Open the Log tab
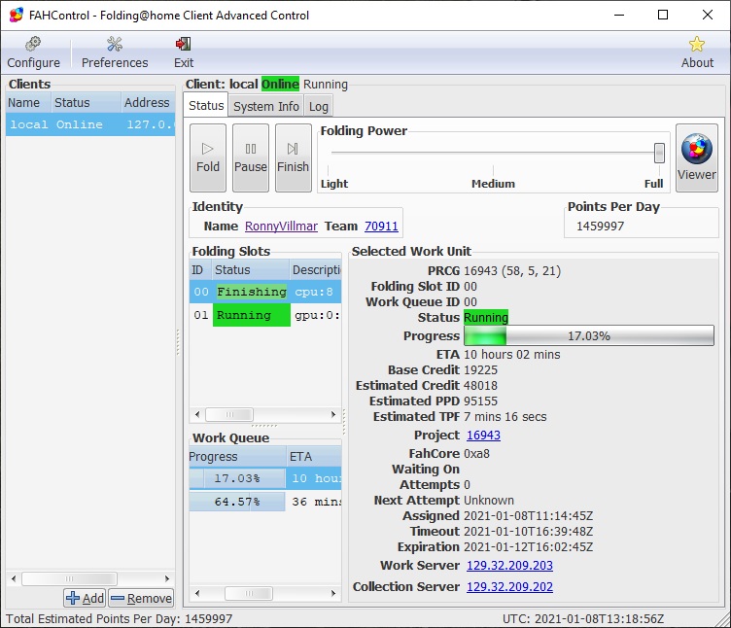 (x=319, y=106)
